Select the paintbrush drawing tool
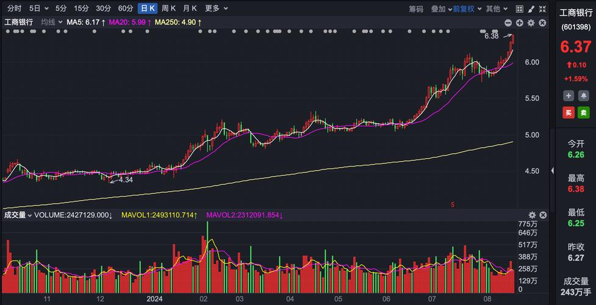 point(531,9)
